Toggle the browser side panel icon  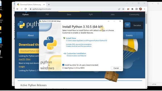(136, 9)
